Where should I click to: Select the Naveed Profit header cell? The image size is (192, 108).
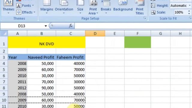(x=41, y=57)
